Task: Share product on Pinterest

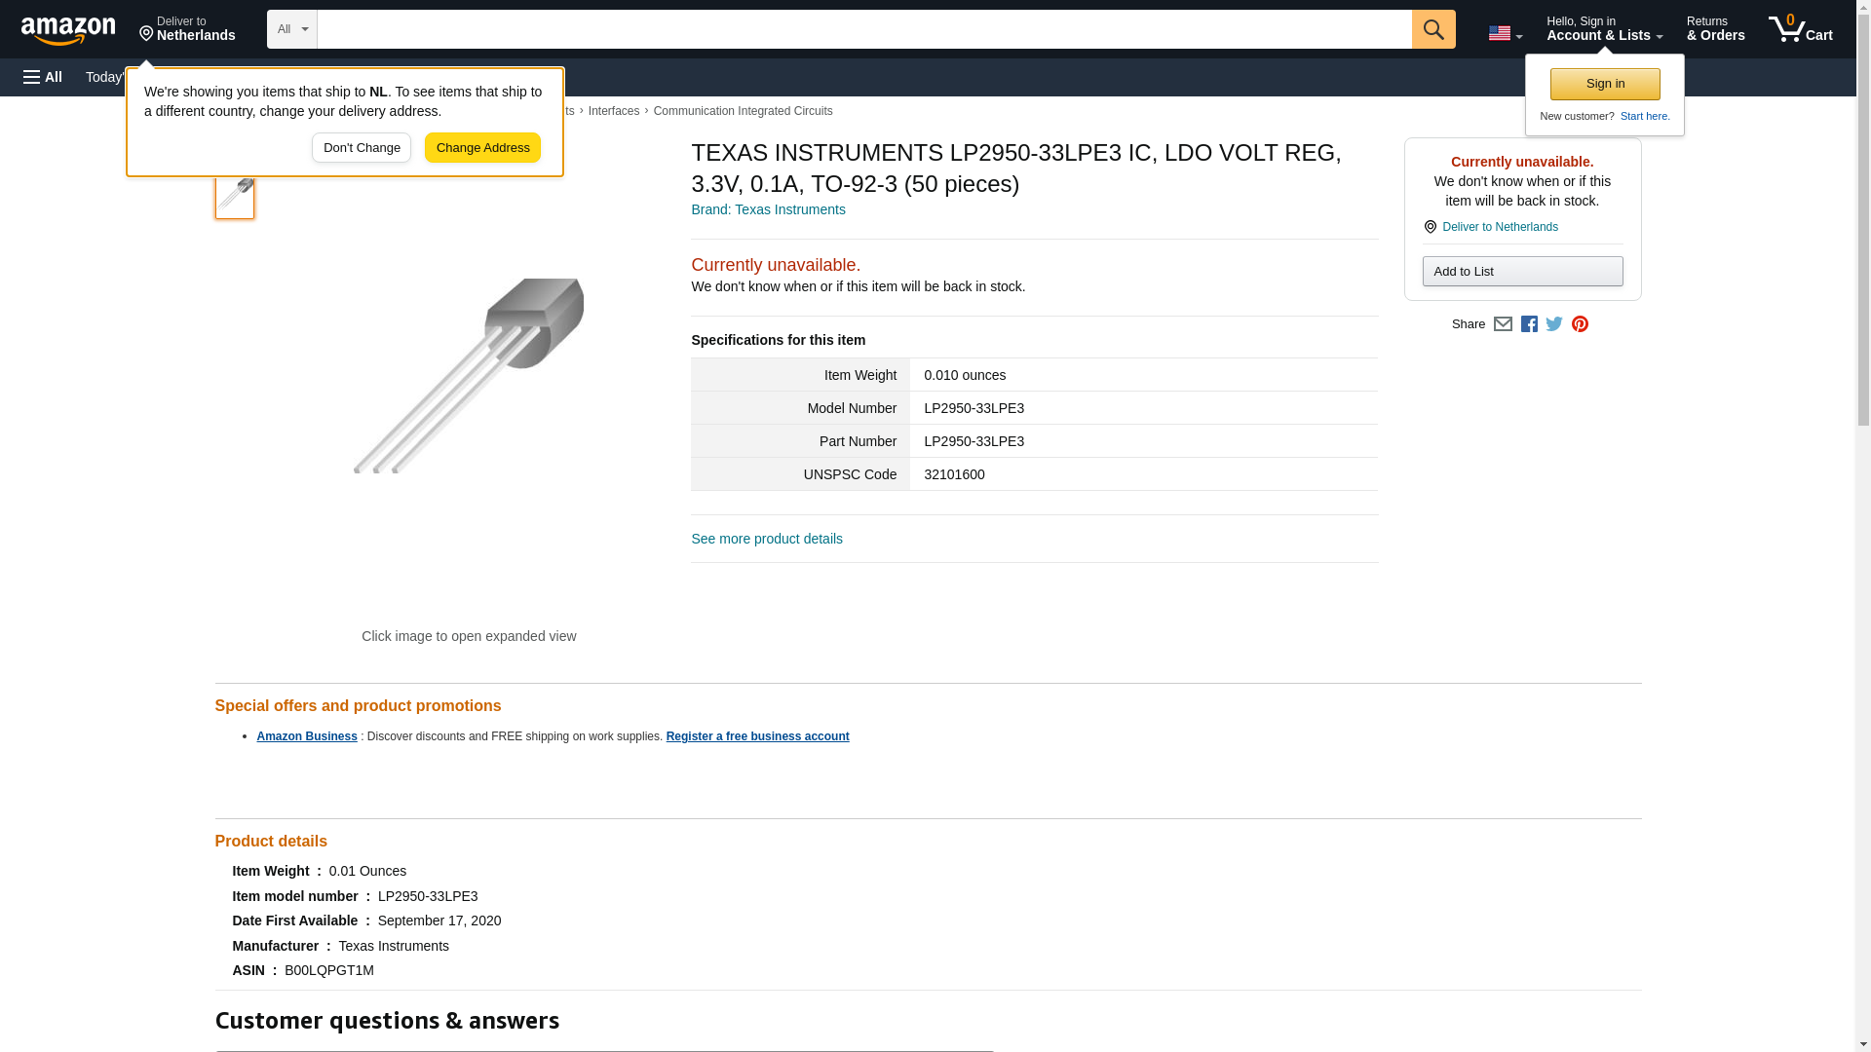Action: [x=1580, y=324]
